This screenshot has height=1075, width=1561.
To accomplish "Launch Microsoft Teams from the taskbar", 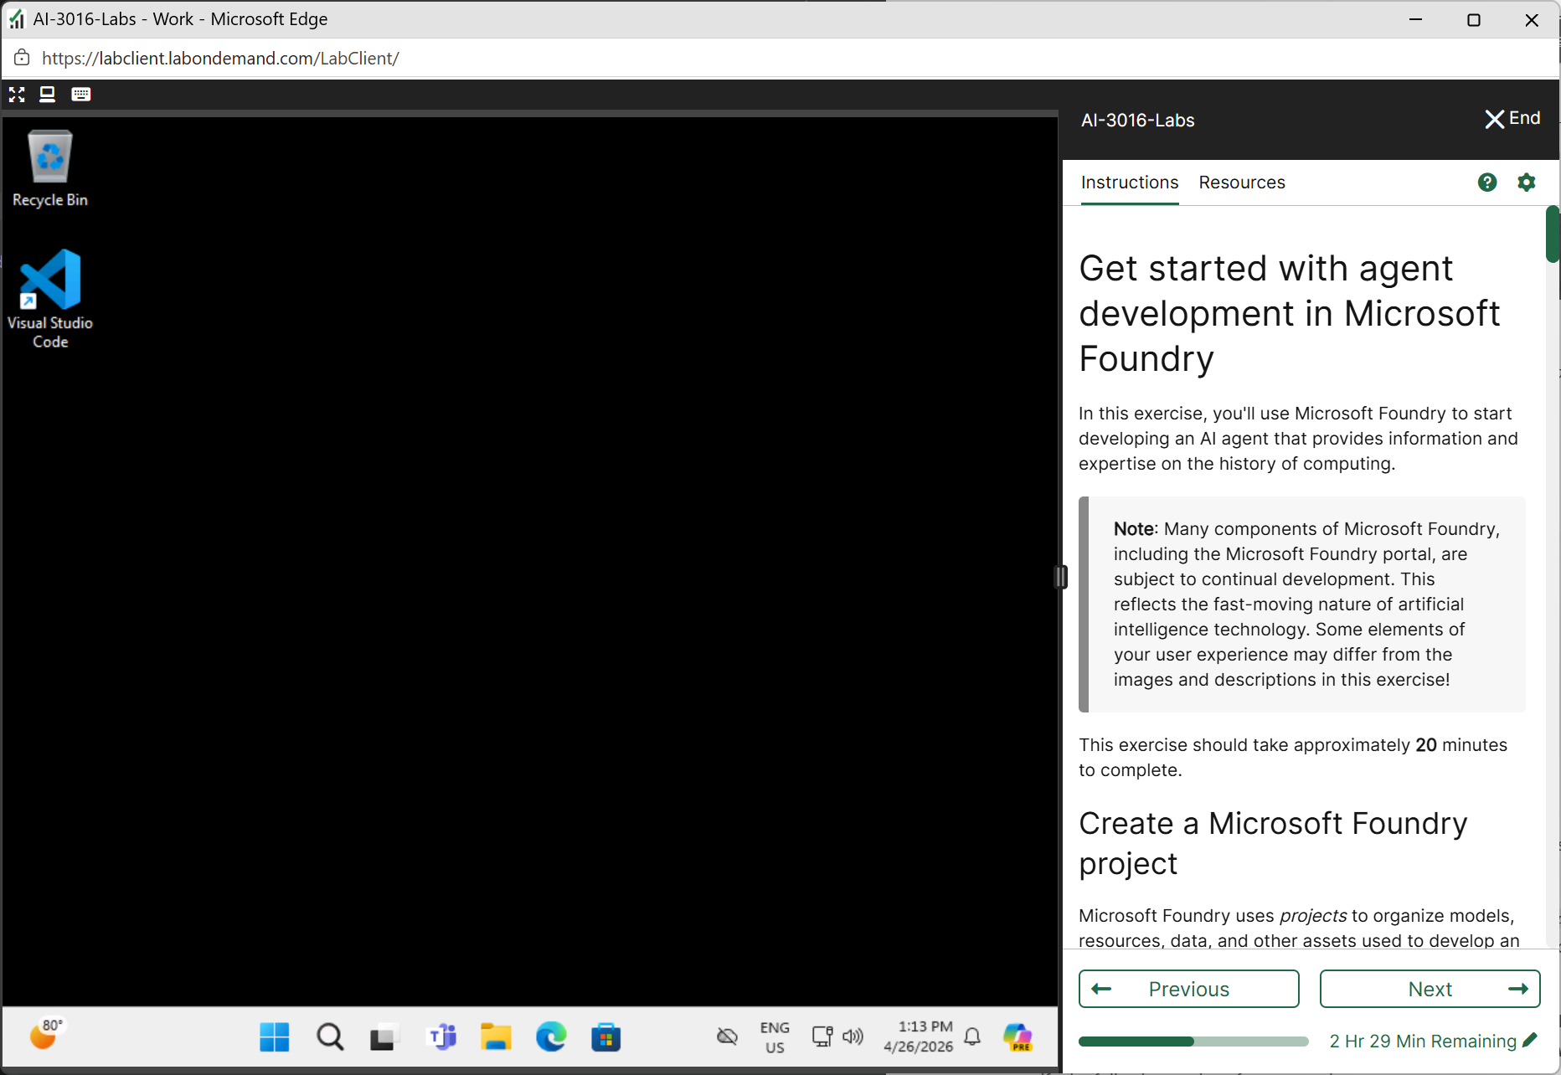I will (x=441, y=1037).
